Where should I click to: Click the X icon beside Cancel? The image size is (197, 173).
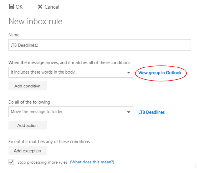[40, 7]
